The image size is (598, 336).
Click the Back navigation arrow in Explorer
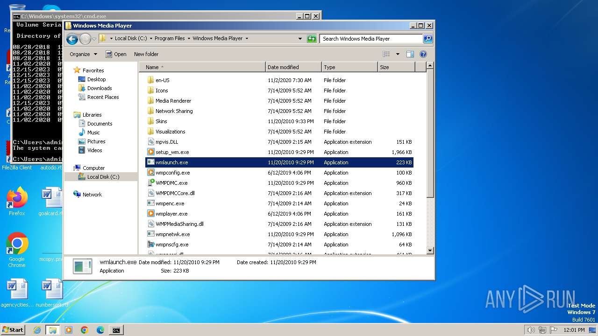[x=72, y=39]
